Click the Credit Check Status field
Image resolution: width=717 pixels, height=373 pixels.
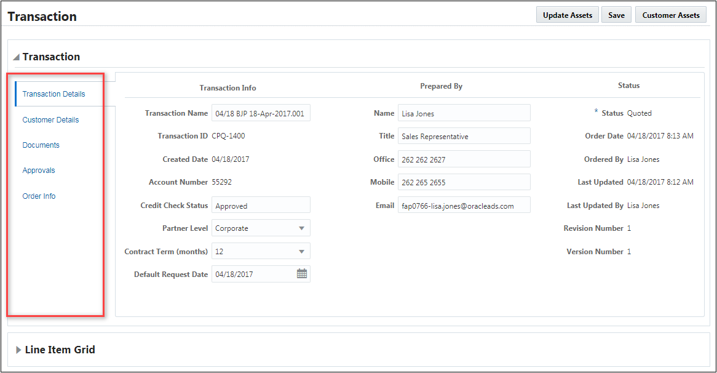click(x=261, y=205)
